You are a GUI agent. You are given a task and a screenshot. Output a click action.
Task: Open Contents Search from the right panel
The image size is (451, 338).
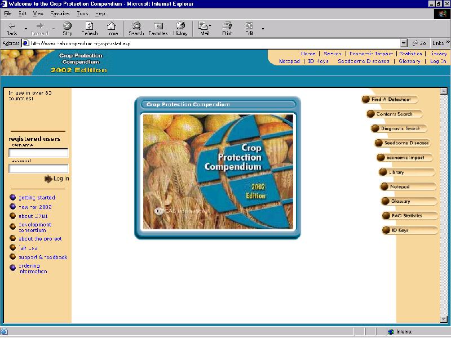click(x=395, y=114)
